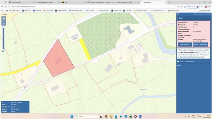Open Employee Dashboard bookmark
Screen dimensions: 212x119
coord(141,10)
